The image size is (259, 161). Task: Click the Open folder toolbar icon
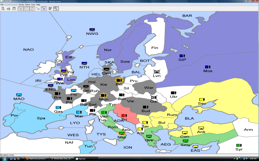click(x=8, y=8)
